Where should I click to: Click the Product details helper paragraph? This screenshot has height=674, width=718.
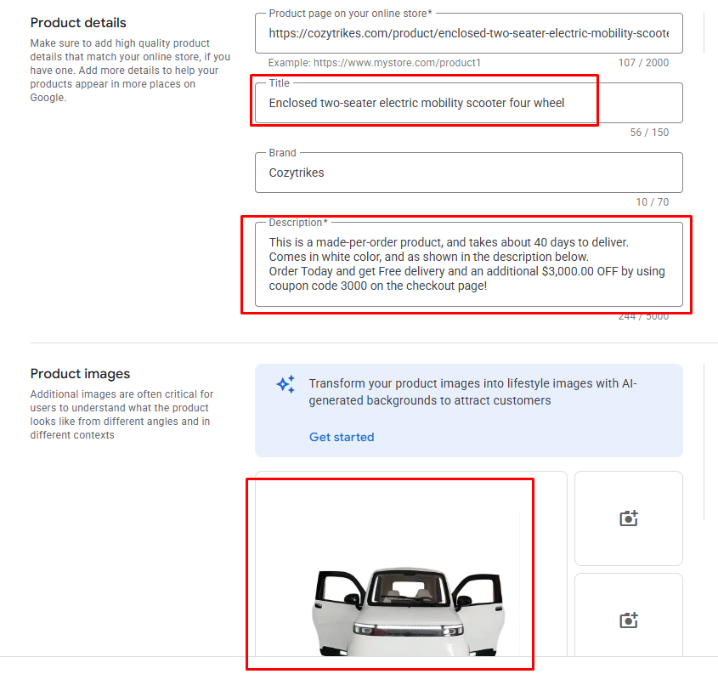pyautogui.click(x=130, y=70)
